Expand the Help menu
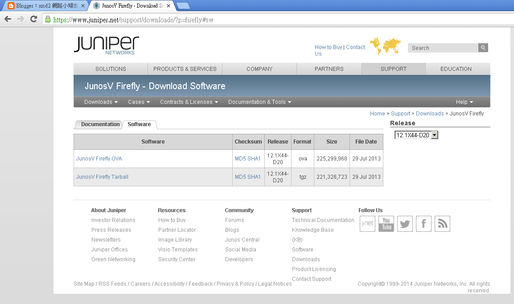 pos(464,102)
